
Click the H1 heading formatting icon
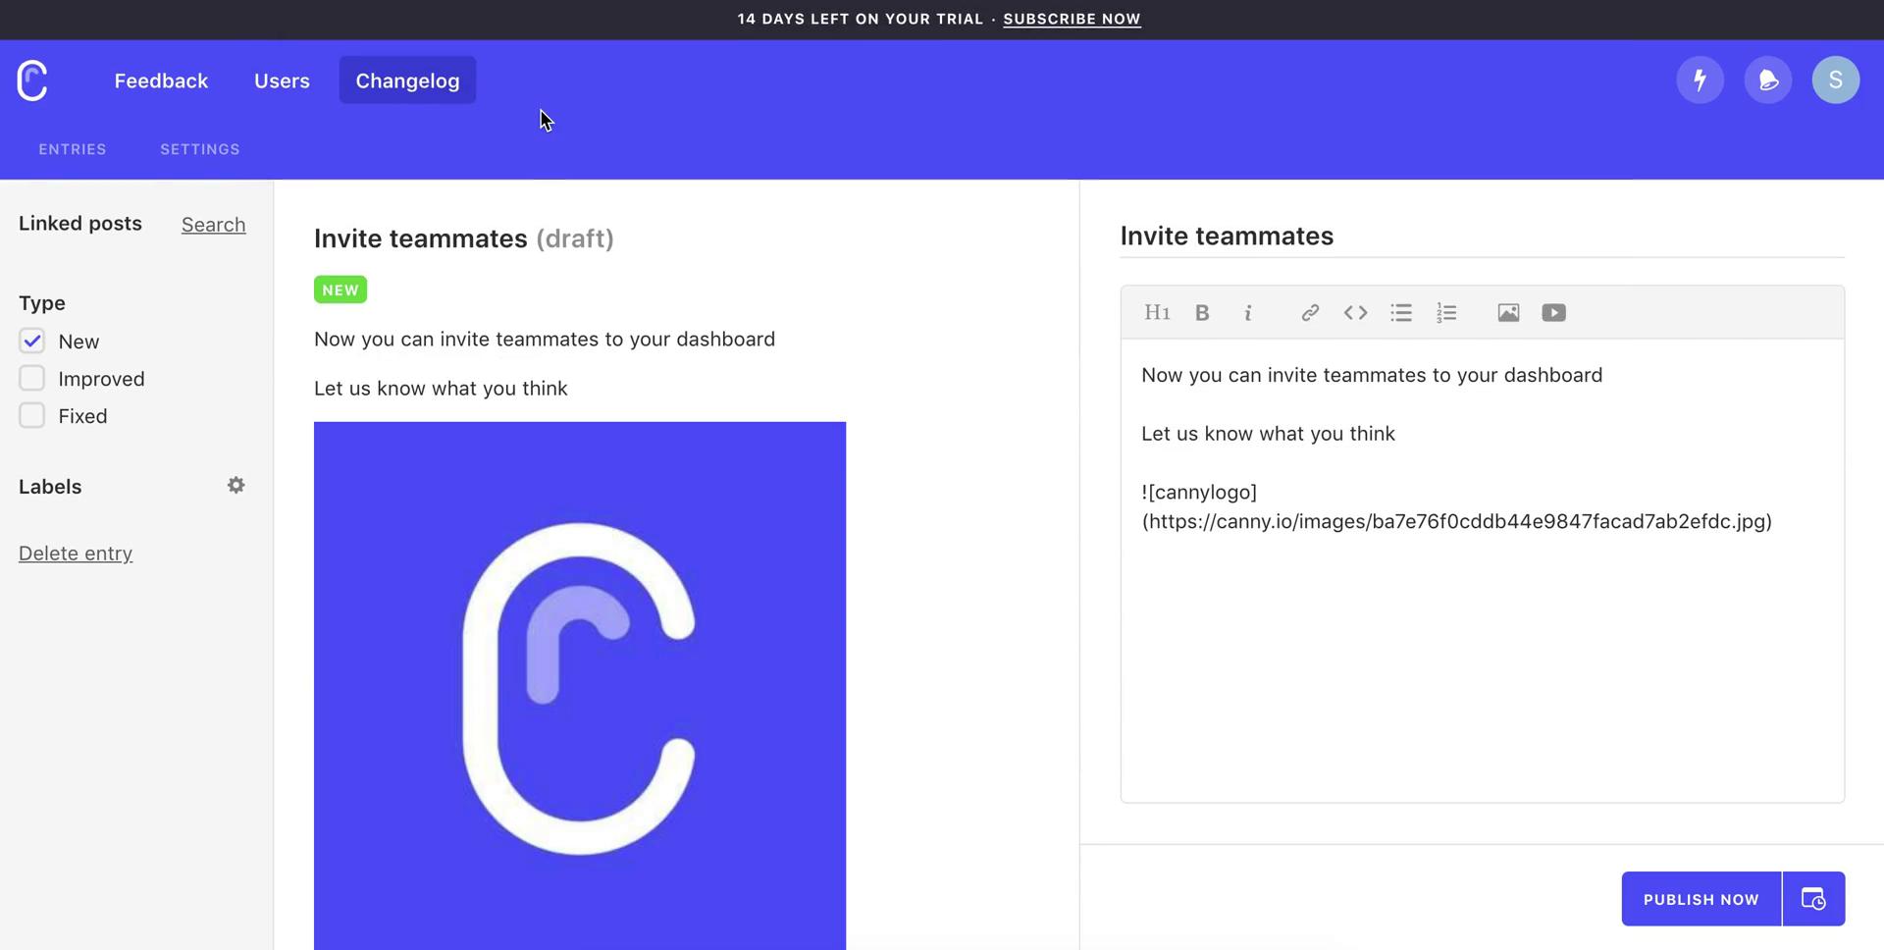click(1157, 313)
